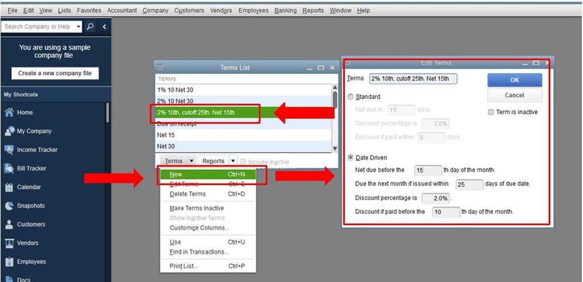The image size is (583, 282).
Task: Select the Net 15 term
Action: [243, 135]
